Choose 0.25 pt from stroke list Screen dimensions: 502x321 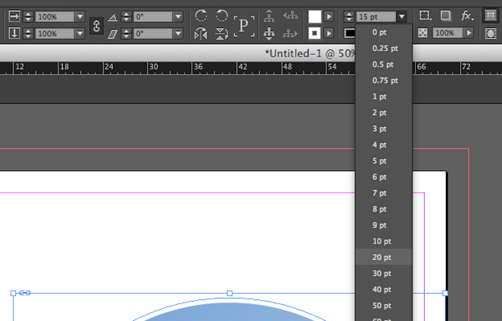(385, 48)
